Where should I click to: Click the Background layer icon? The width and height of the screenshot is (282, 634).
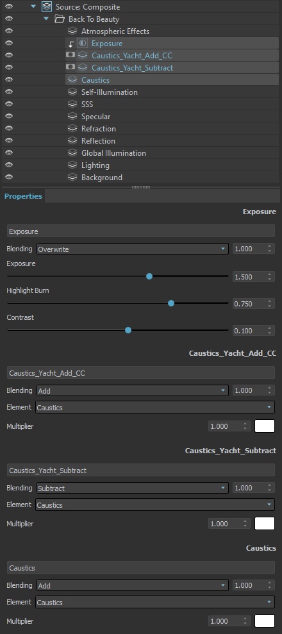coord(72,177)
